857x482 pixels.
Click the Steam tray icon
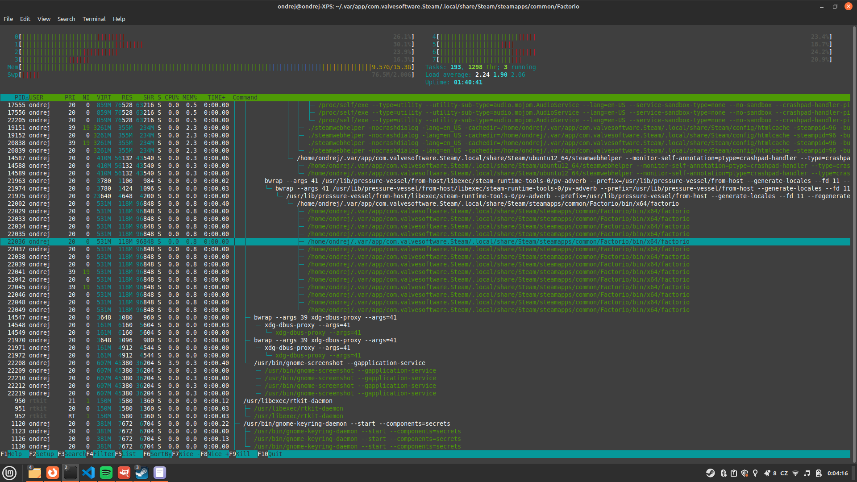710,473
